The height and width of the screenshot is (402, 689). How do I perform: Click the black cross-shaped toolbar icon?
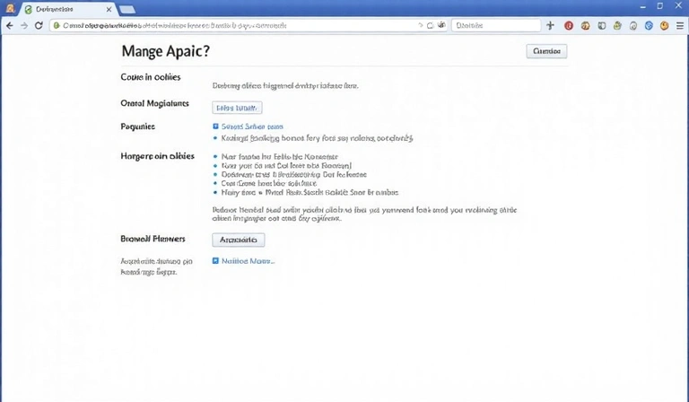pyautogui.click(x=550, y=25)
